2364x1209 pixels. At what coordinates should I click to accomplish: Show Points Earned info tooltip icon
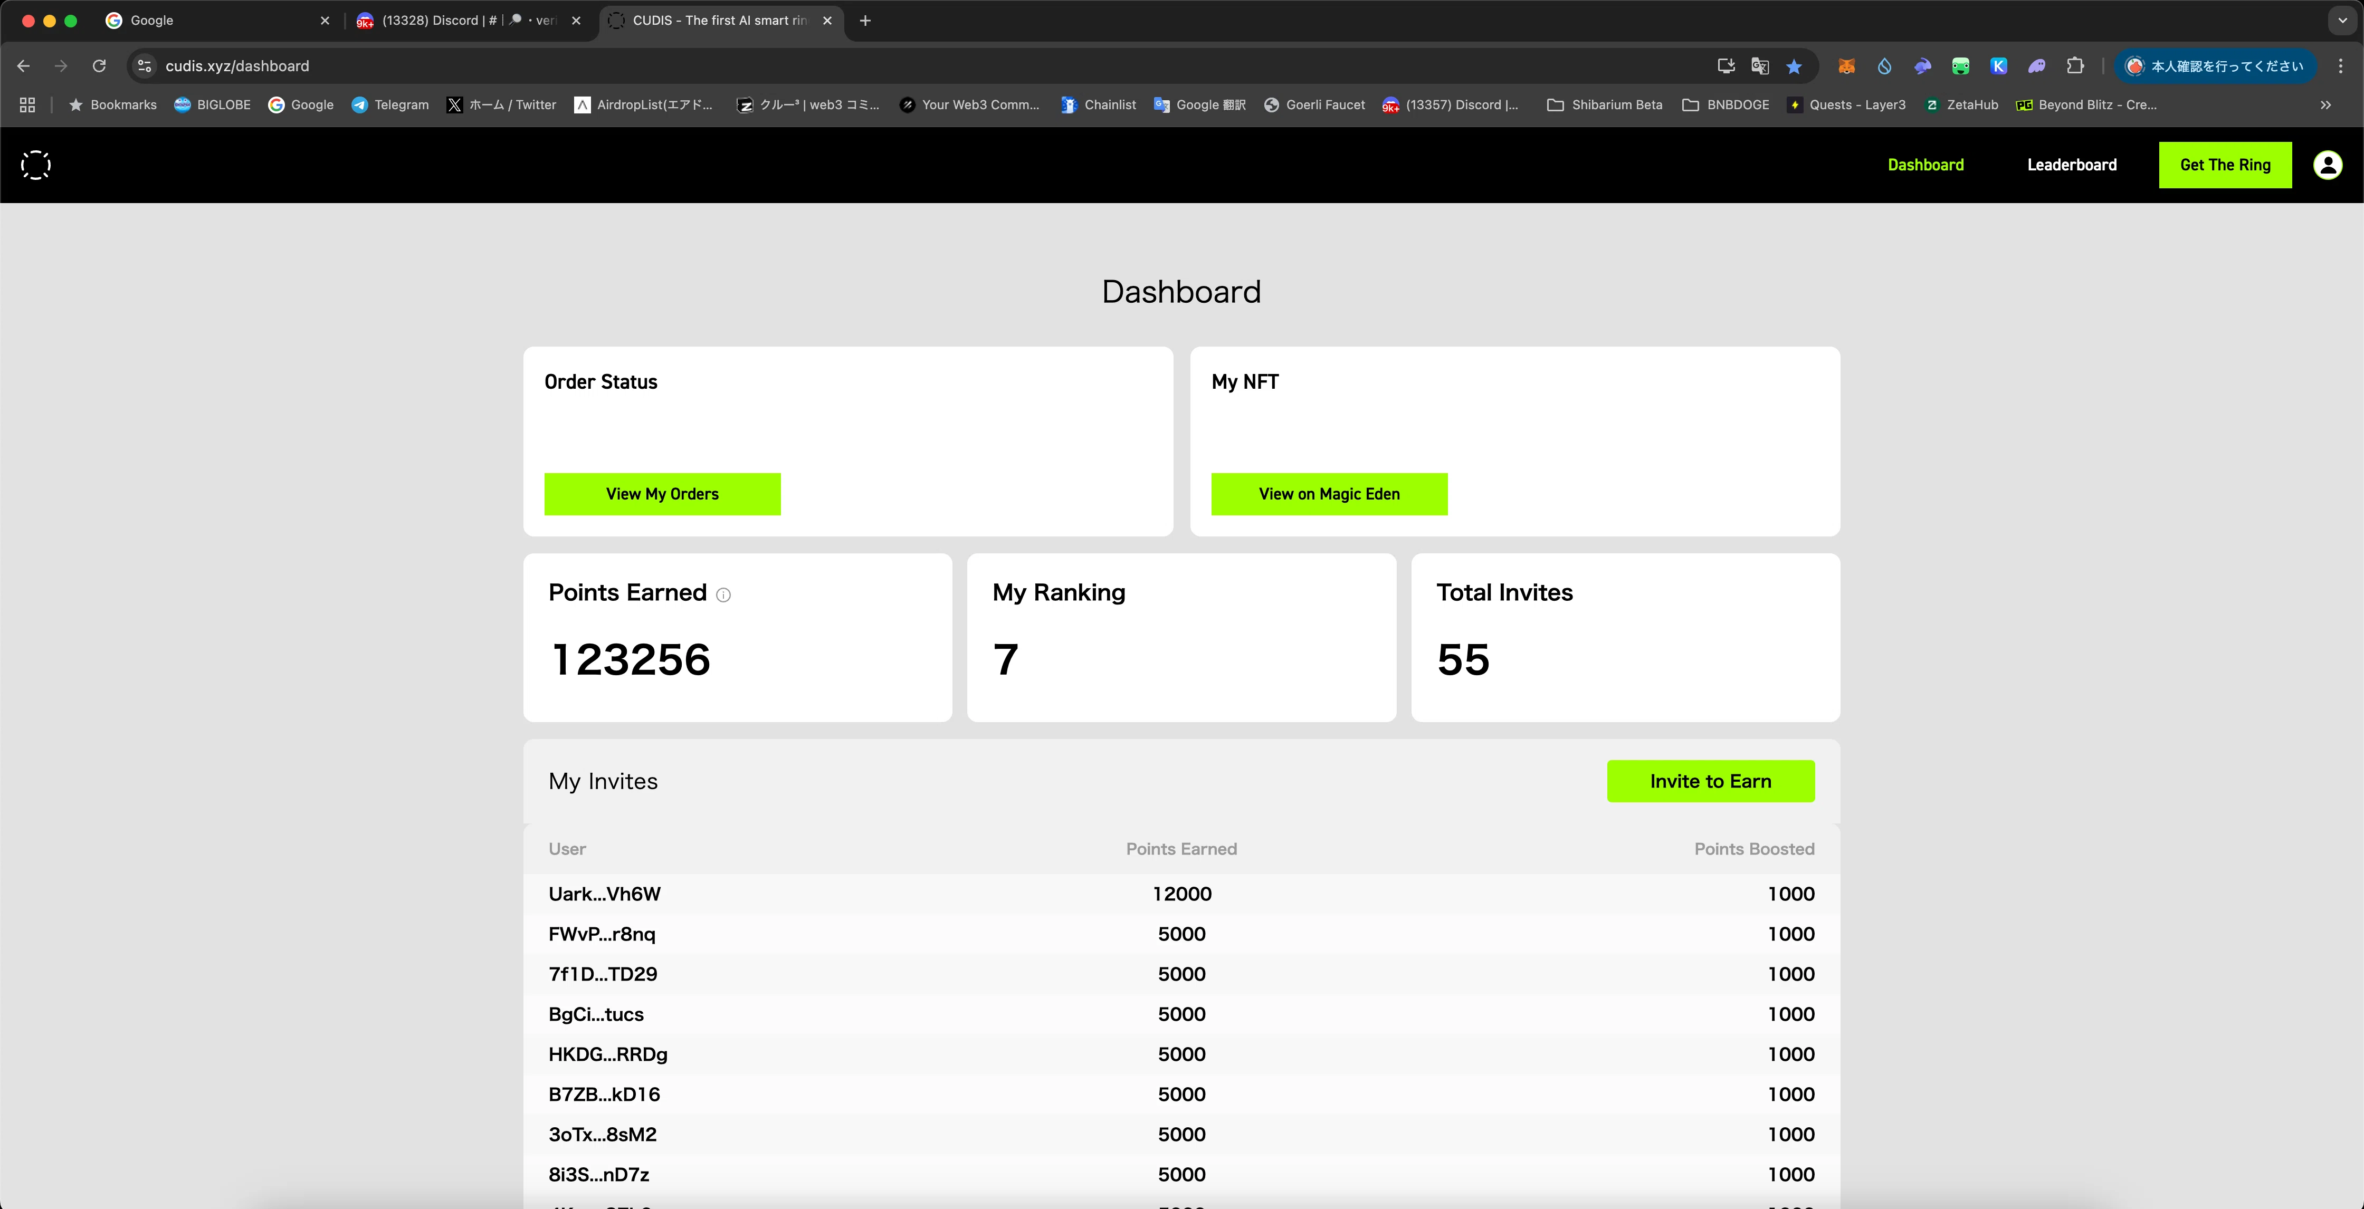point(723,594)
